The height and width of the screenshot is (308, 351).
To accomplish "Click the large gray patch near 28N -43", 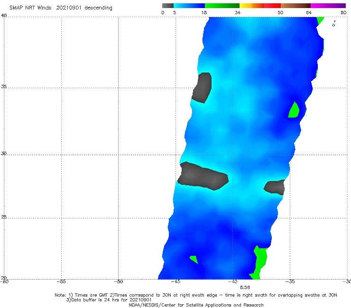I will (x=203, y=176).
